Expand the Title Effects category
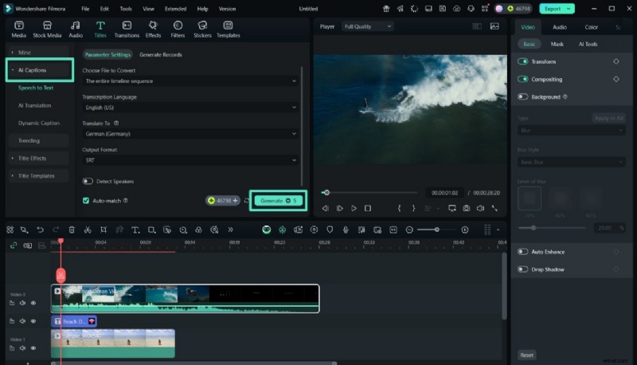 [x=33, y=158]
